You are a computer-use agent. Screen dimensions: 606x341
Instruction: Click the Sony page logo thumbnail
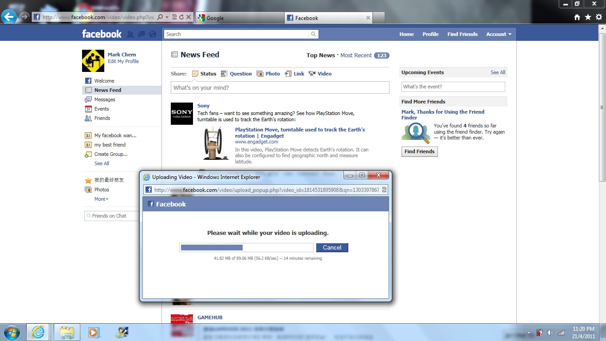[182, 114]
